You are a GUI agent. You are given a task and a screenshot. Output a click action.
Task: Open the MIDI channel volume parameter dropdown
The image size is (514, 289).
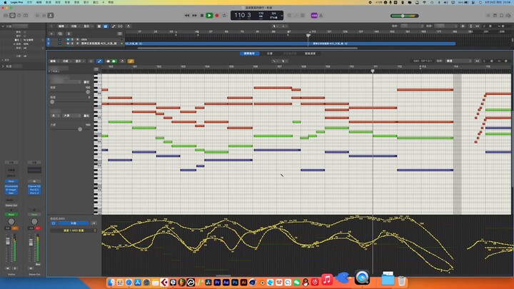74,230
